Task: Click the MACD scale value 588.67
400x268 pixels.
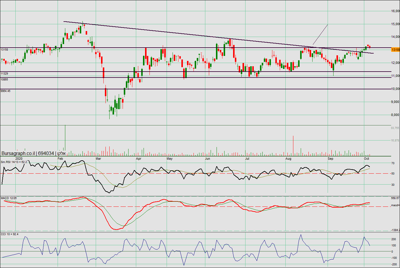Action: (395, 198)
